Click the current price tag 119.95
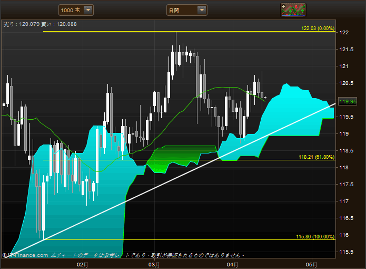366x269 pixels. (x=348, y=102)
